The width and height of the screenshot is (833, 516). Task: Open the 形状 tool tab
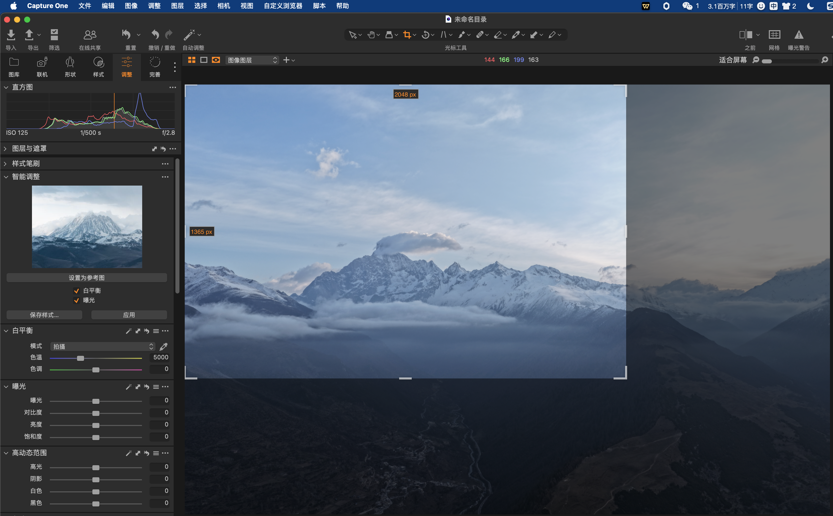70,67
